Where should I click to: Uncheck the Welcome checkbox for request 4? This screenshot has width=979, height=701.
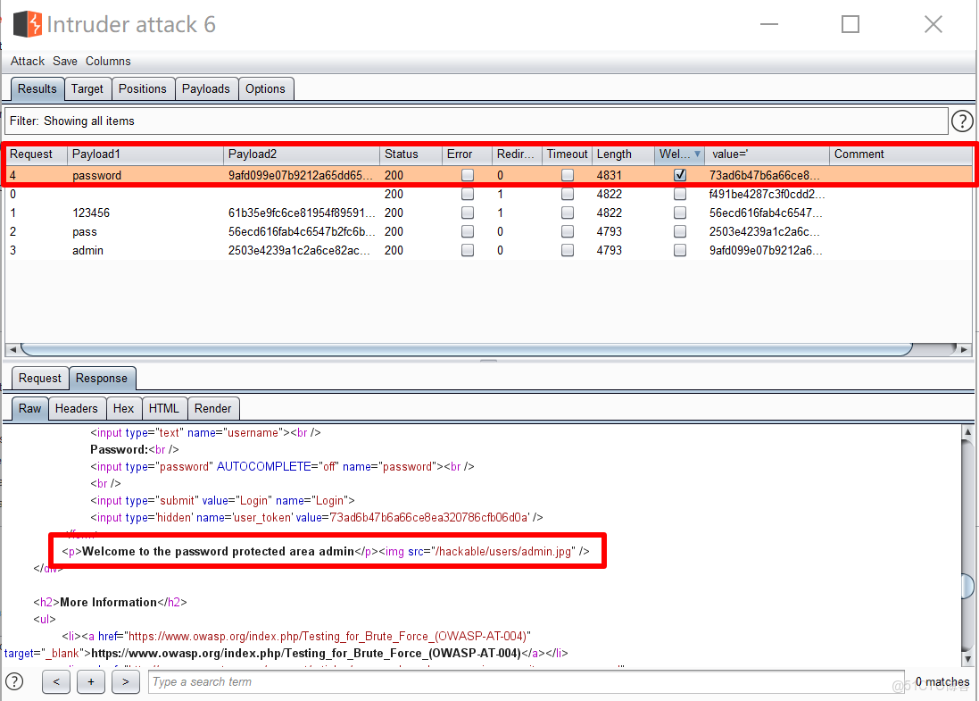click(x=679, y=175)
